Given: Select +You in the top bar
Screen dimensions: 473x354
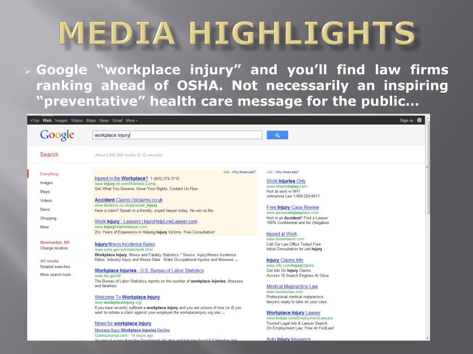Looking at the screenshot, I should 35,120.
